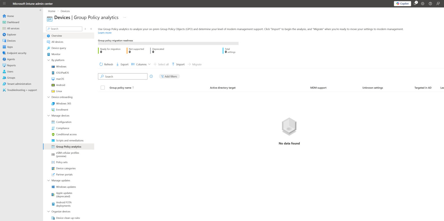444x221 pixels.
Task: Click the Configuration icon
Action: (53, 122)
